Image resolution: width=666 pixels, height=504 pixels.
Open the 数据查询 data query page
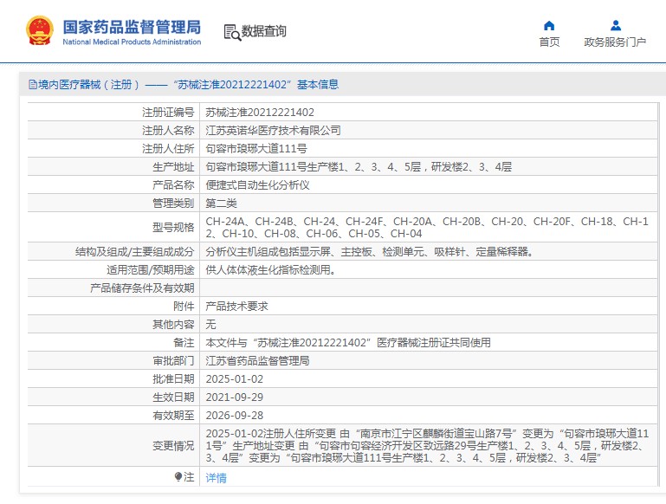263,32
